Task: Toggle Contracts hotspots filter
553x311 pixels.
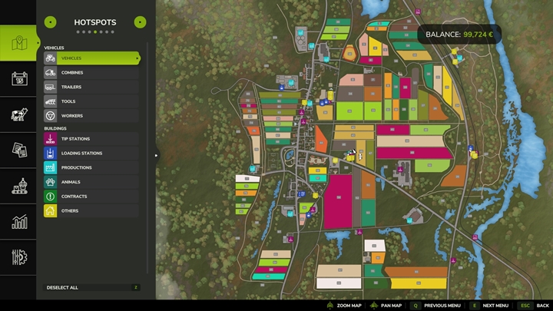Action: (91, 197)
